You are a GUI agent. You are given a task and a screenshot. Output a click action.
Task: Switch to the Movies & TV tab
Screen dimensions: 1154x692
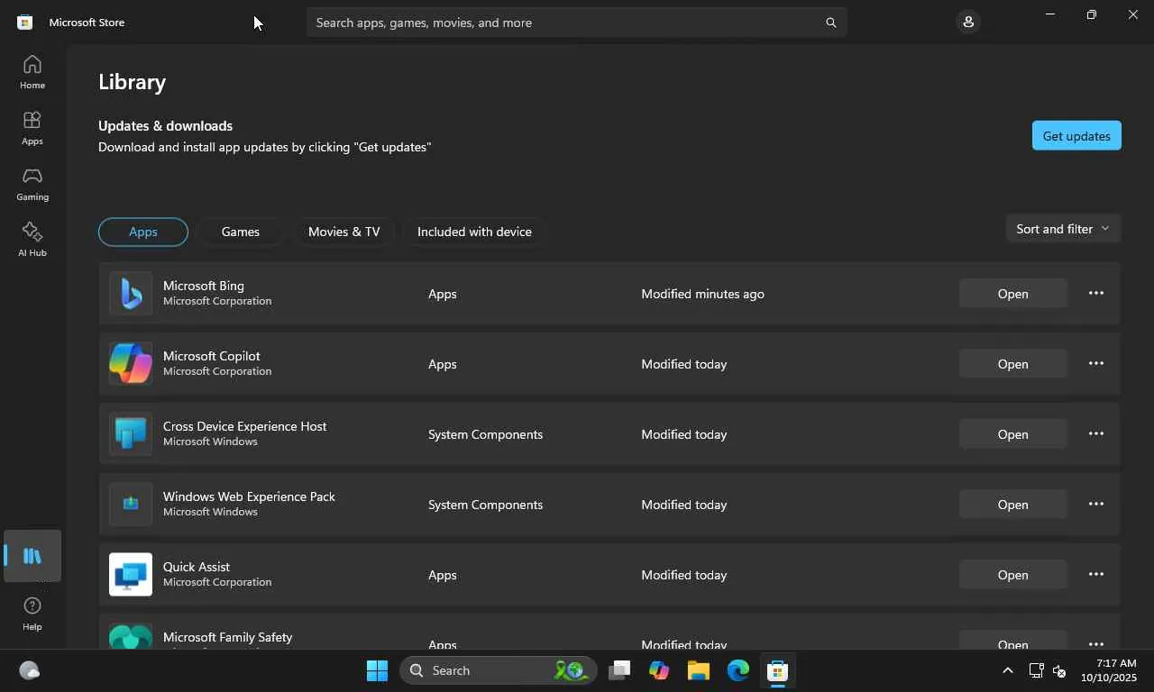(x=344, y=232)
